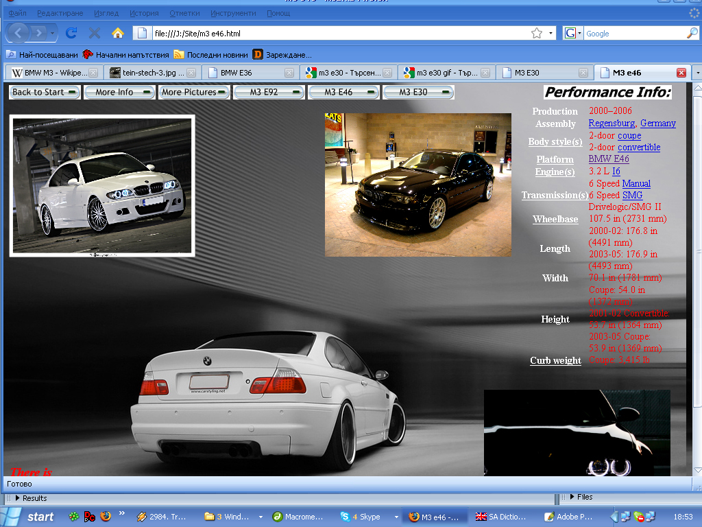Click the dark headlight close-up photo
Viewport: 702px width, 527px height.
pyautogui.click(x=577, y=432)
